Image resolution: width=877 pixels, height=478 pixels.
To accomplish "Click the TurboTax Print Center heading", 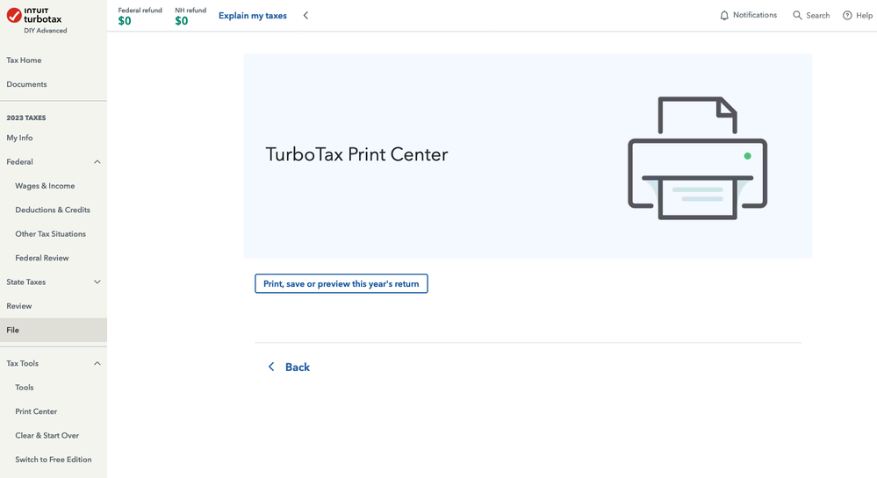I will (356, 154).
